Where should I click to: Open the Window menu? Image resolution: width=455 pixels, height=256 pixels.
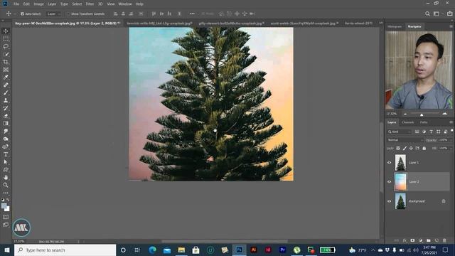[125, 4]
